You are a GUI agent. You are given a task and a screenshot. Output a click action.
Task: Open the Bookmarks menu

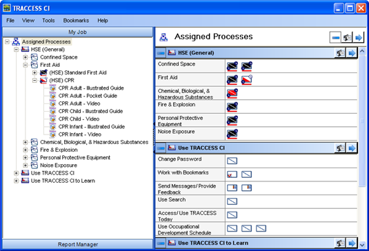click(x=76, y=21)
